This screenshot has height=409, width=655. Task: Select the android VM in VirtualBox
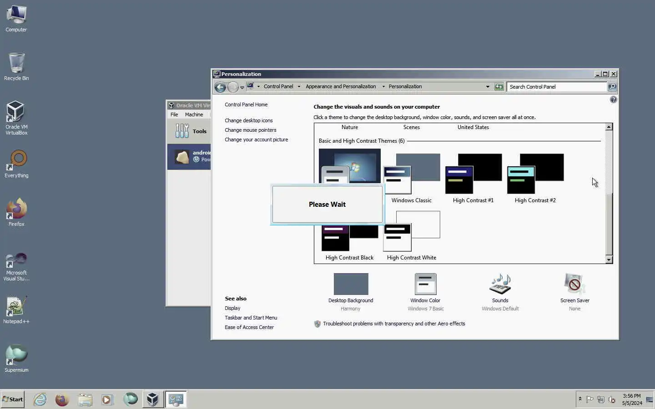(x=189, y=156)
